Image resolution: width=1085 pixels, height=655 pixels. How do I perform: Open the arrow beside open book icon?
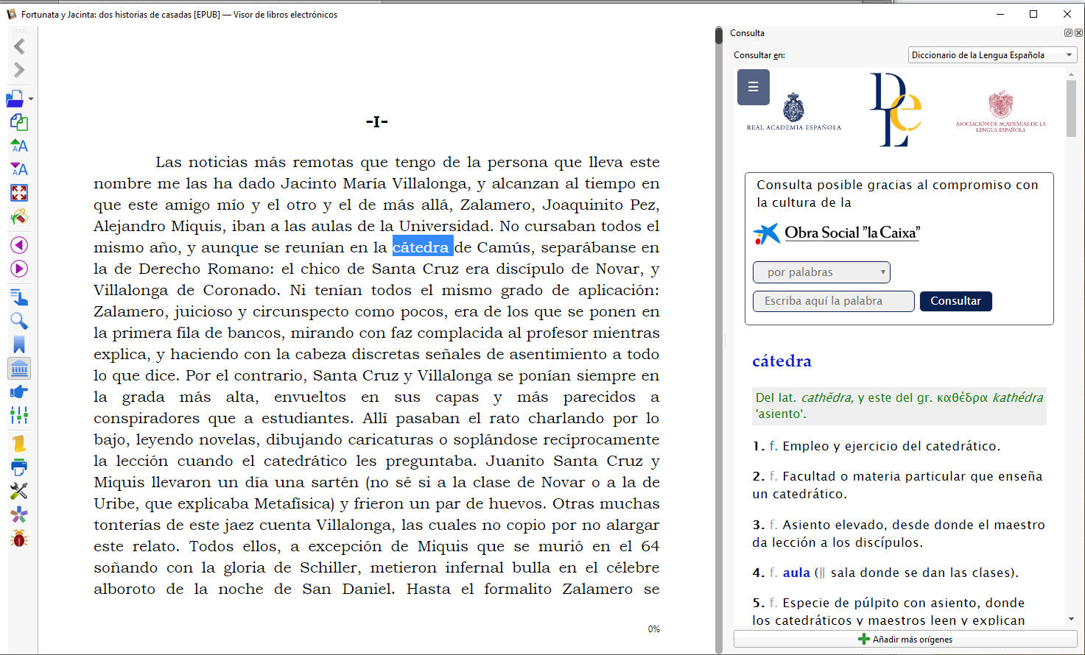coord(31,99)
